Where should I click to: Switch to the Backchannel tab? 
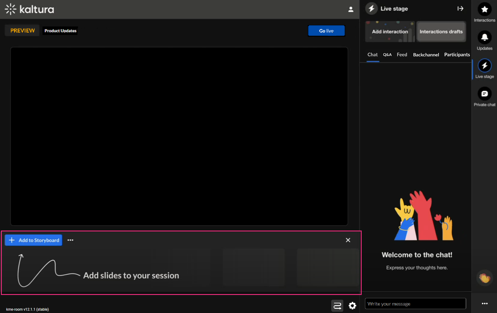click(426, 55)
